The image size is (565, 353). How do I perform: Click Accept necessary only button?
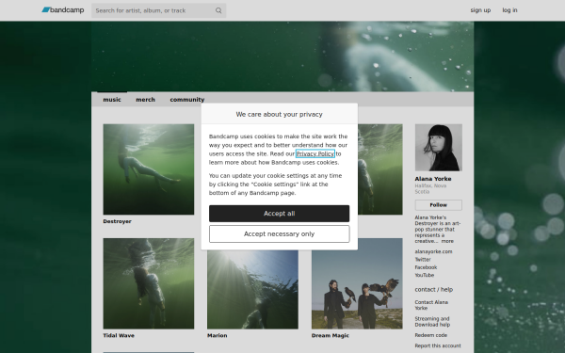(x=280, y=234)
